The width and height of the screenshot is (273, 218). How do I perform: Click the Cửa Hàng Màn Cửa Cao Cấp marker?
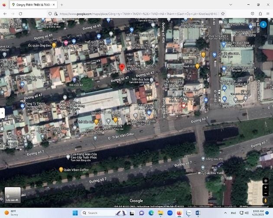coord(68,157)
